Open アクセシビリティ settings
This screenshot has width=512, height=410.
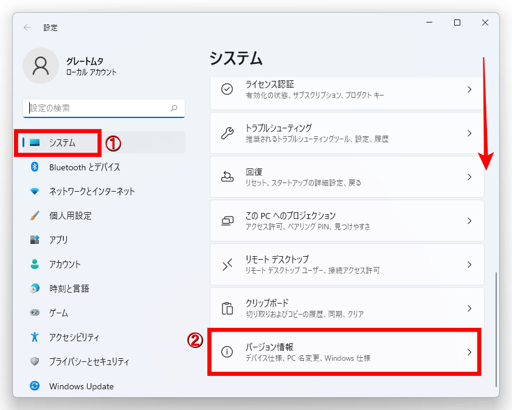[x=104, y=337]
